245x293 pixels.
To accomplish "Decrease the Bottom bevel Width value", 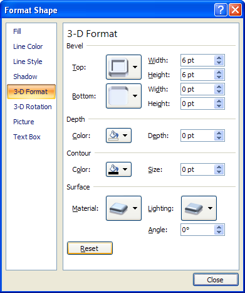I will click(x=219, y=92).
